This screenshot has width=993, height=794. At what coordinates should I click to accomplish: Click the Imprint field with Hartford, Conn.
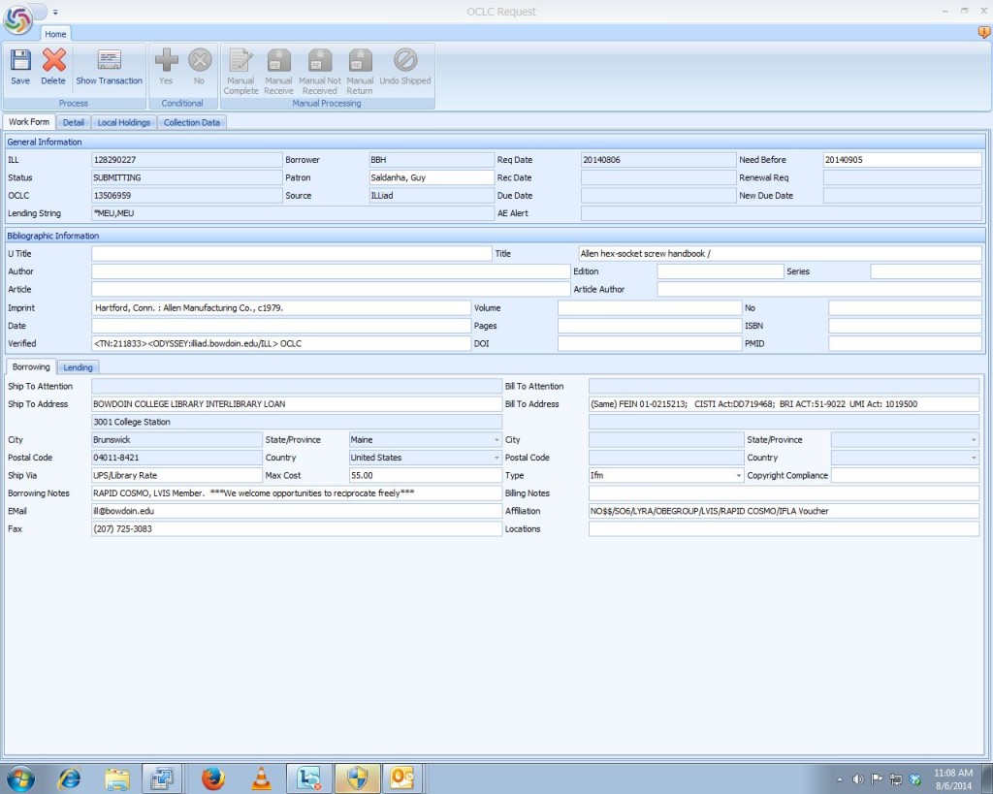(x=281, y=307)
